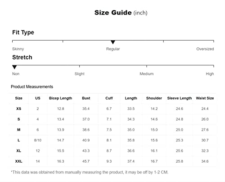Image resolution: width=225 pixels, height=182 pixels.
Task: Click the Regular fit label
Action: 113,49
